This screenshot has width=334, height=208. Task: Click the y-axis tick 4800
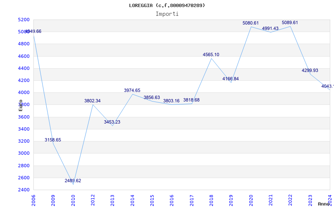tap(24, 44)
